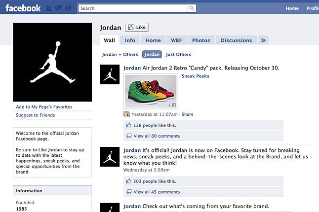Click the photo post type icon
Viewport: 319px width, 212px height.
tap(126, 114)
